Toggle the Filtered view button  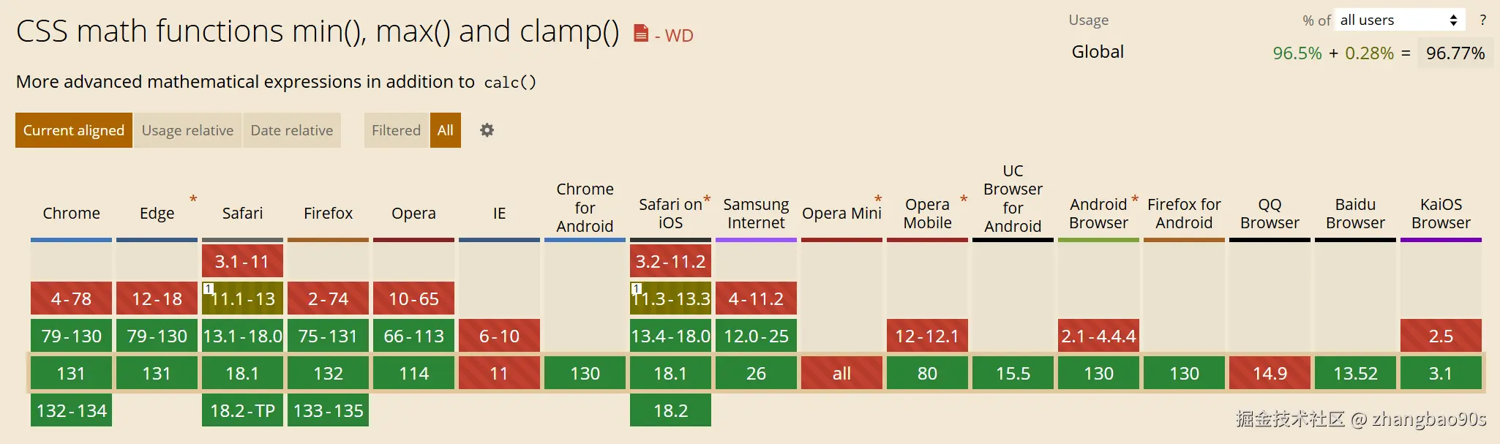point(396,130)
